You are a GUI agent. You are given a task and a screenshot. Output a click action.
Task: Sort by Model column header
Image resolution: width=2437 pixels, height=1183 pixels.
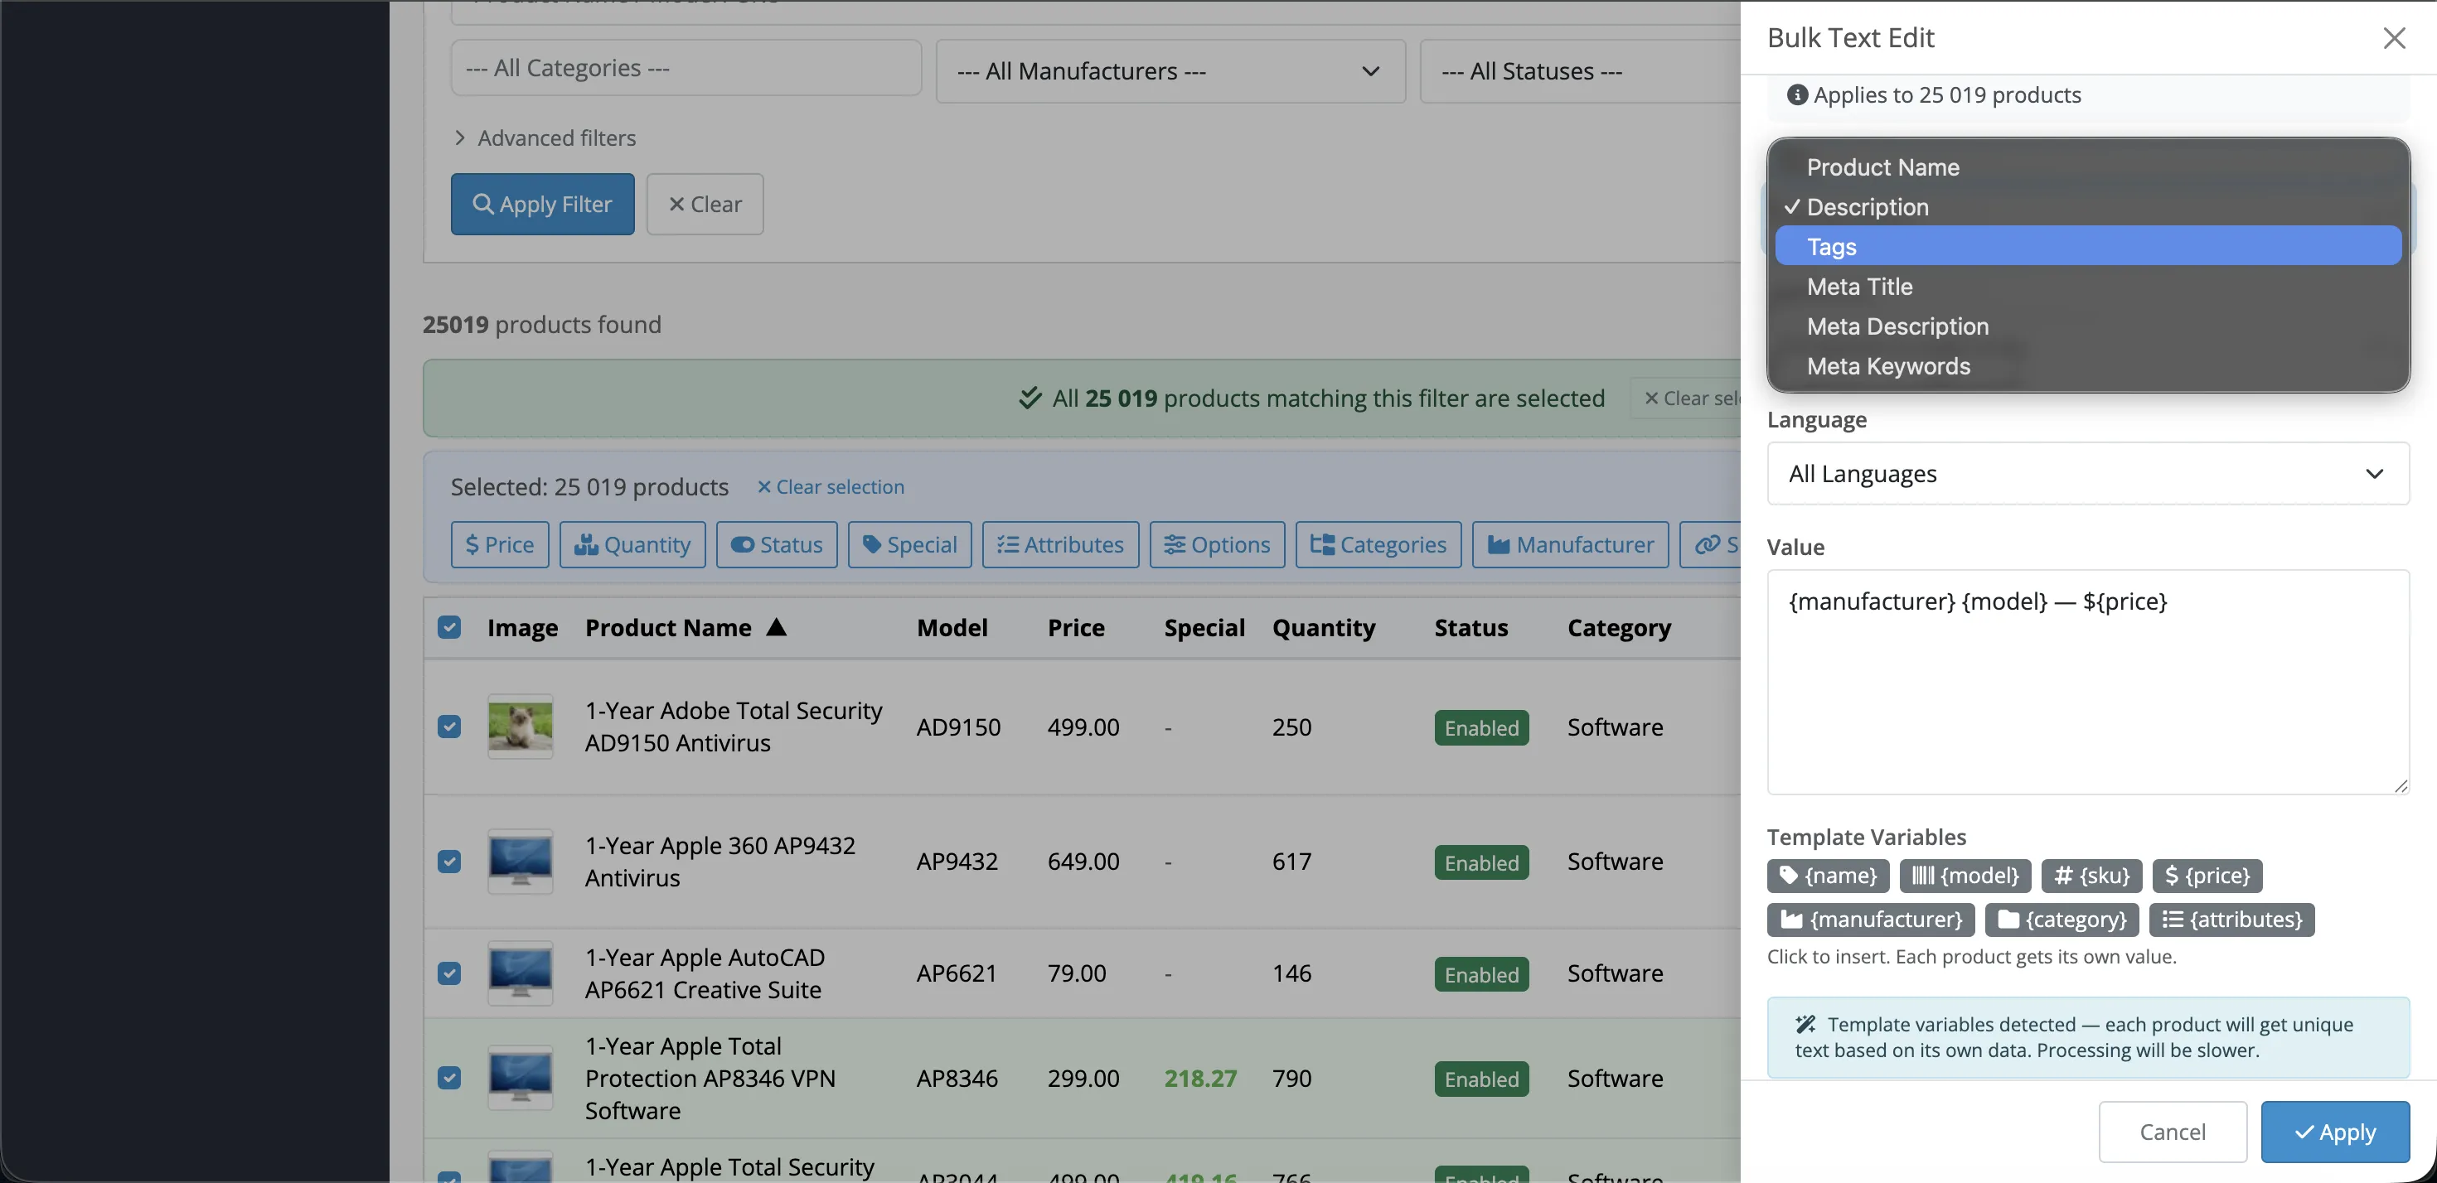(952, 628)
